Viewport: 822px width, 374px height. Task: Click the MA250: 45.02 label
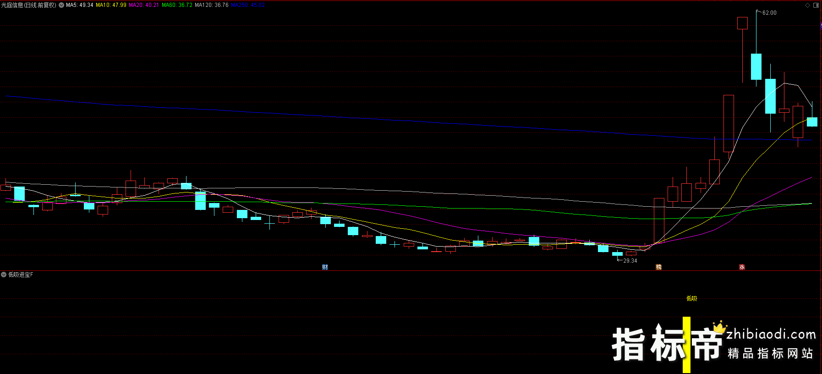coord(248,5)
